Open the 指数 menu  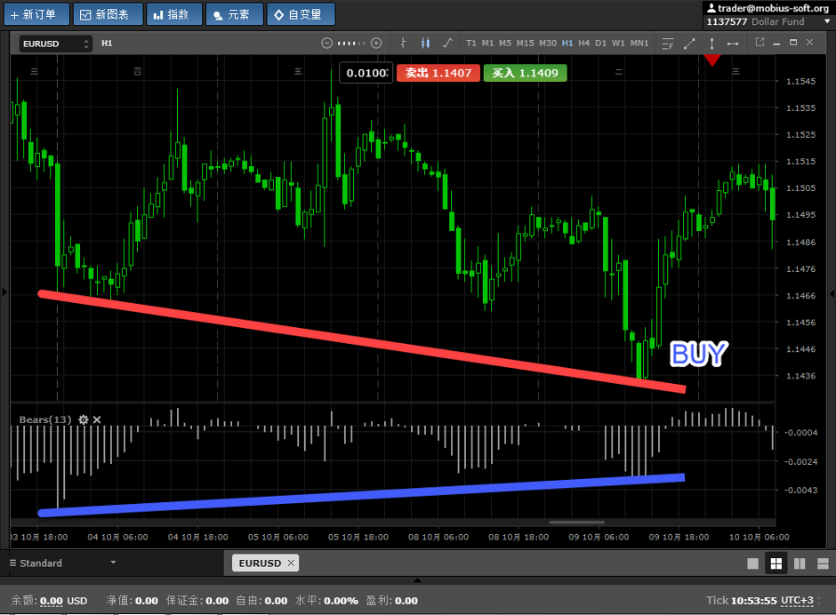tap(171, 14)
